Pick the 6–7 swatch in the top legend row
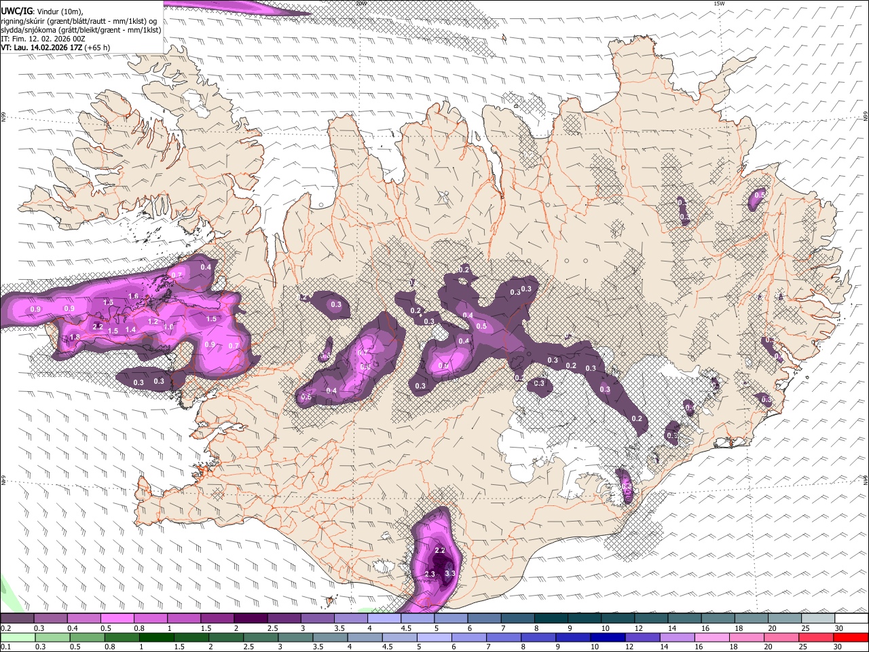Screen dimensions: 869x652 (x=485, y=618)
